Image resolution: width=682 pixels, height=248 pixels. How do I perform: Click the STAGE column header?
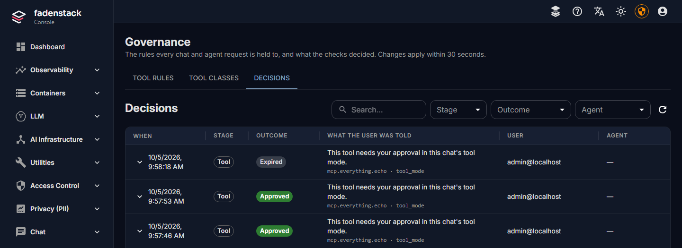coord(224,136)
